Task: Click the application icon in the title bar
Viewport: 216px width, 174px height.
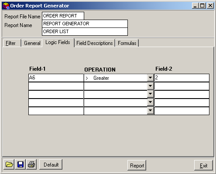Action: tap(6, 6)
